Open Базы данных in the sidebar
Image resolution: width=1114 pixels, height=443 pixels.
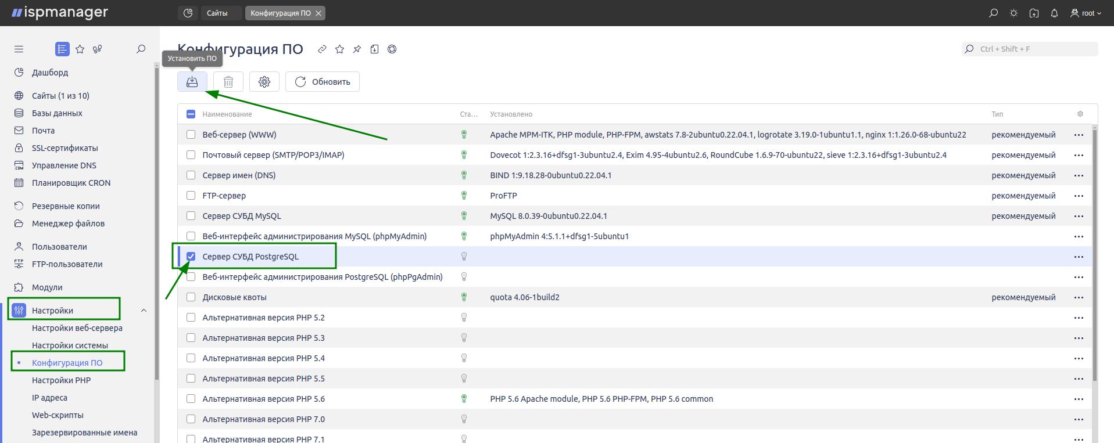tap(57, 113)
